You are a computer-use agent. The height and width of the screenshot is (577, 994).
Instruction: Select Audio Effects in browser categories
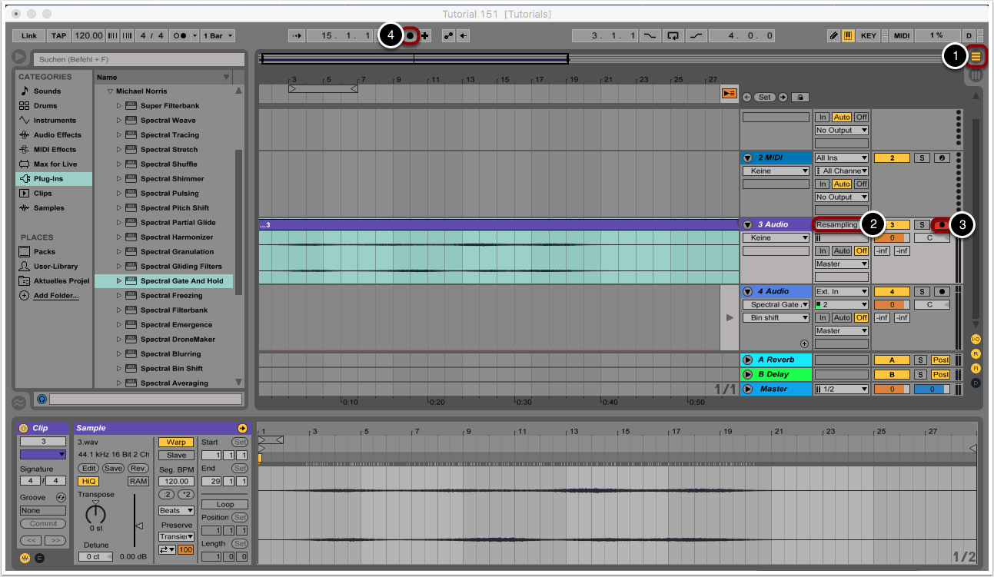[57, 135]
